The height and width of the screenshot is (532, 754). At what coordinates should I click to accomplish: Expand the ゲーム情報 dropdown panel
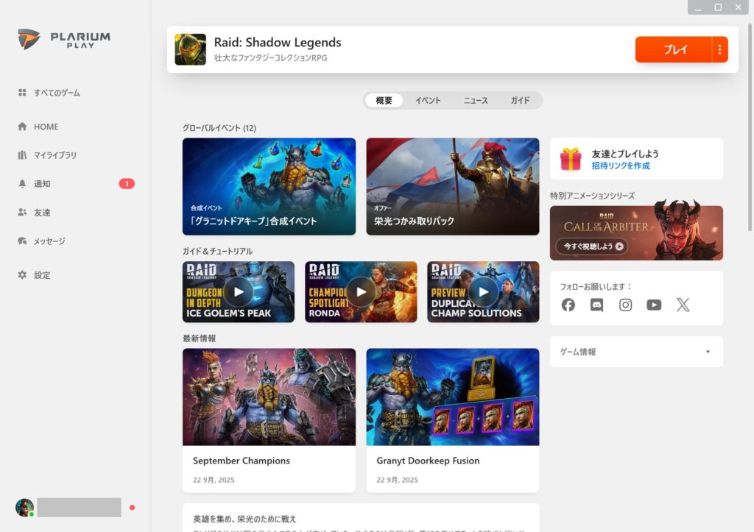click(636, 352)
